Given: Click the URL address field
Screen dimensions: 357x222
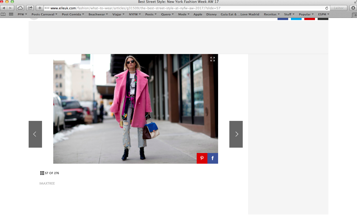Looking at the screenshot, I should coord(185,8).
